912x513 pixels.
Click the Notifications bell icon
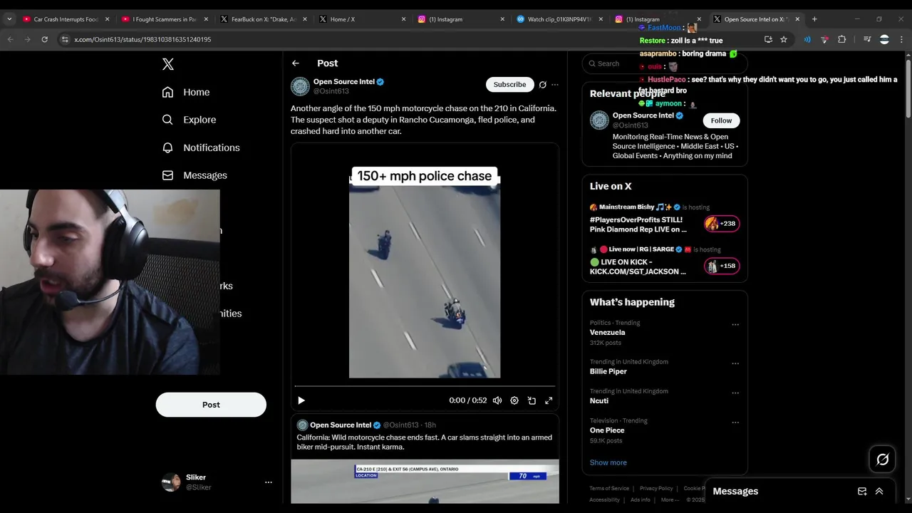click(167, 147)
